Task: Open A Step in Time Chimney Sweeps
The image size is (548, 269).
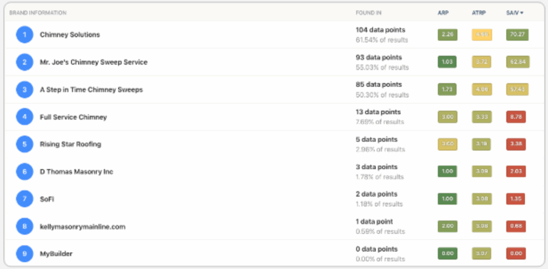Action: 91,90
